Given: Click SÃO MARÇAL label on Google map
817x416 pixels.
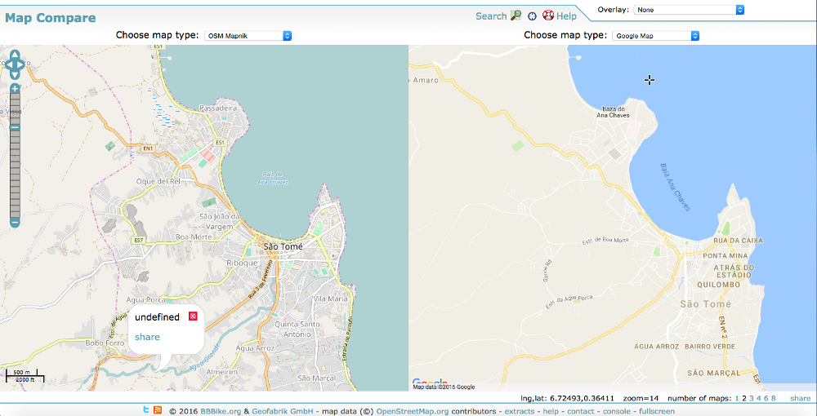Looking at the screenshot, I should pos(713,373).
